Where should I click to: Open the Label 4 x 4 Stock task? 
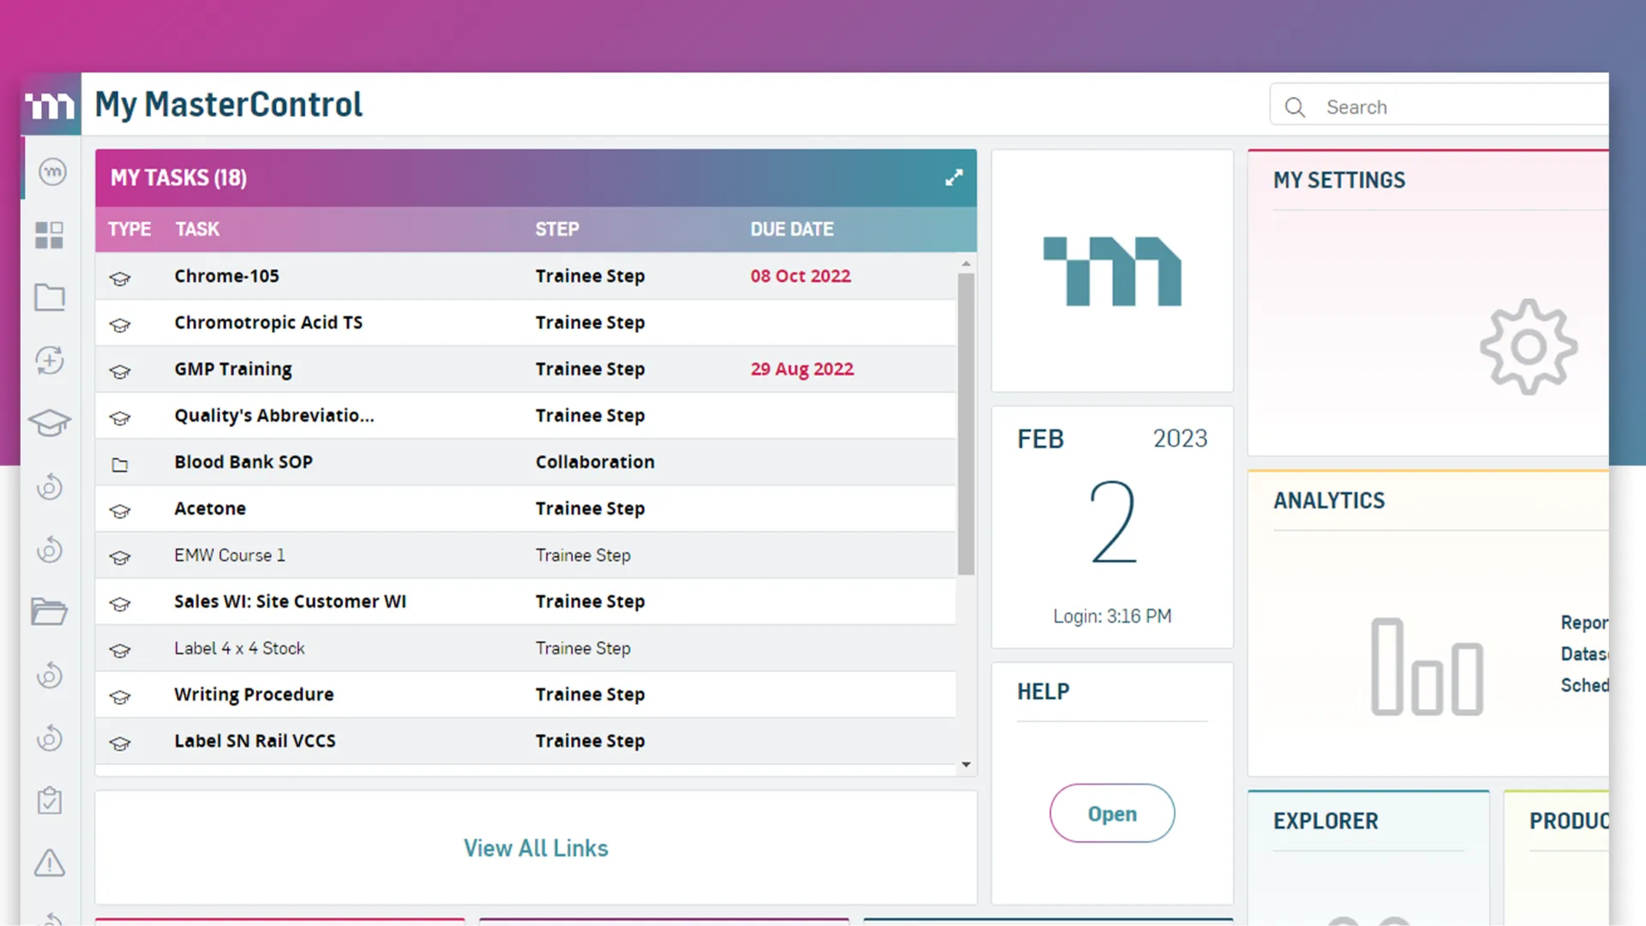(x=239, y=648)
